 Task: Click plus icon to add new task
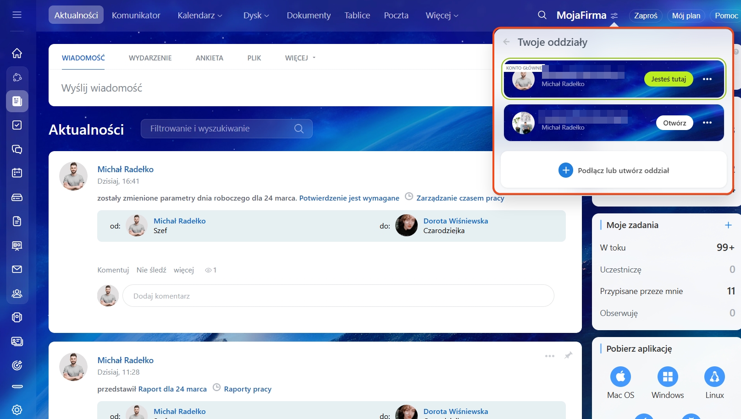[728, 225]
